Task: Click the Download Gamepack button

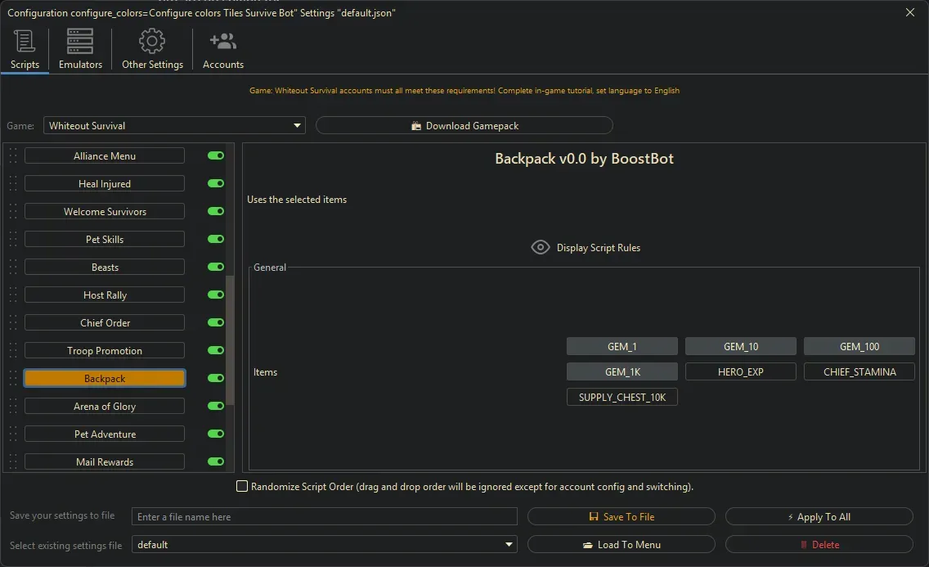Action: 464,126
